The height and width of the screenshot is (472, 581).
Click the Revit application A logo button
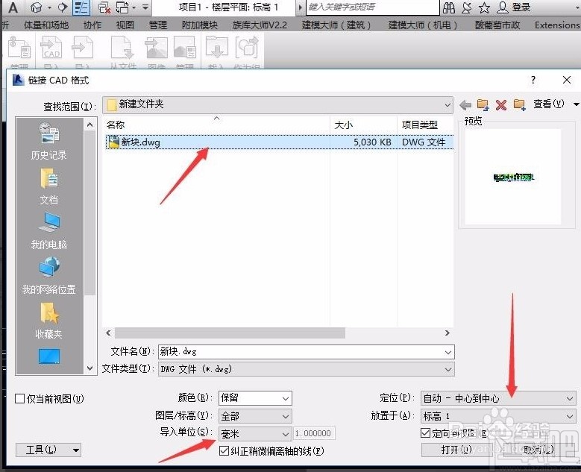point(13,7)
